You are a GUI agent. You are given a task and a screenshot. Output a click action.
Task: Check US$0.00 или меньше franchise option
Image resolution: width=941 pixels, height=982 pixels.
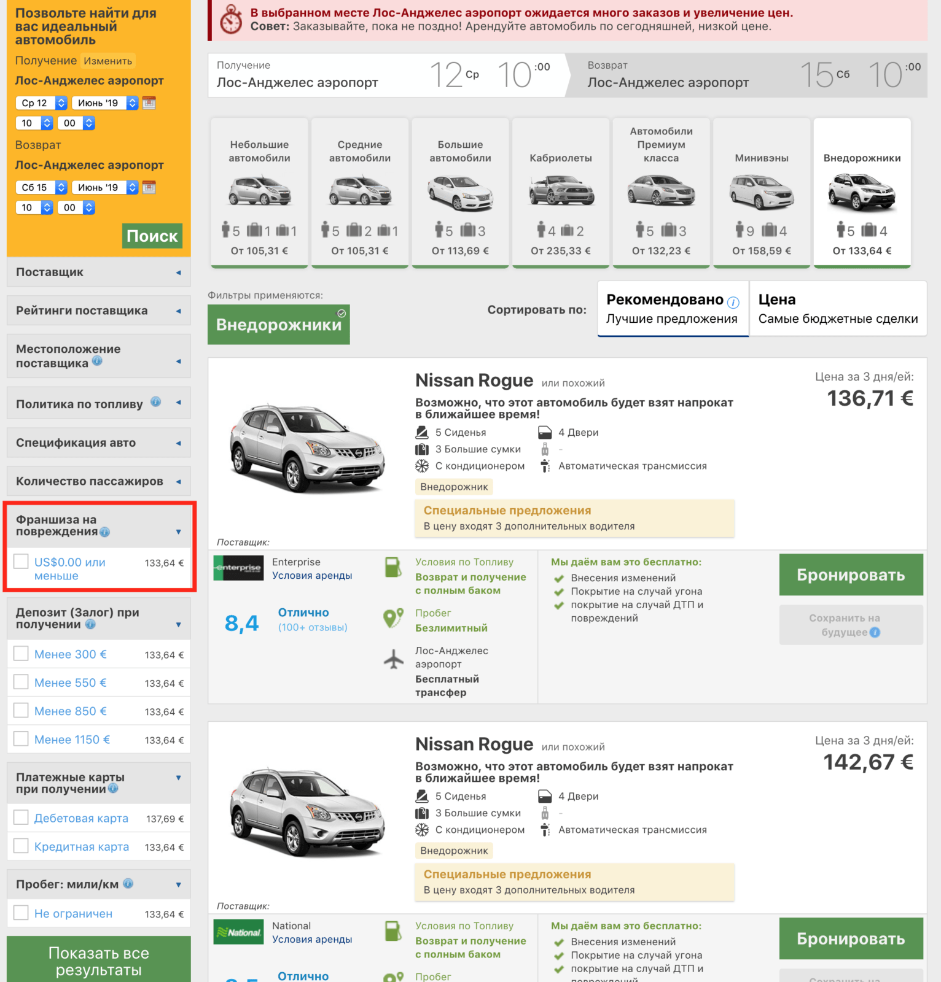pos(21,561)
